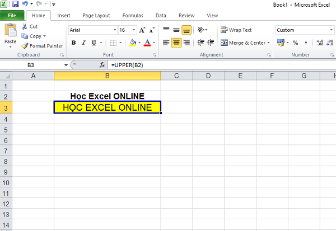This screenshot has width=336, height=231.
Task: Click the Save icon in quick access toolbar
Action: [15, 4]
